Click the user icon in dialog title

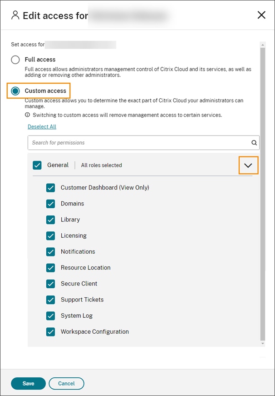(15, 15)
